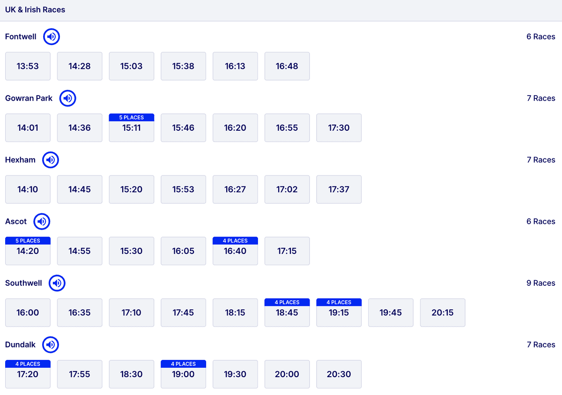Viewport: 562px width, 395px height.
Task: Click the Ascot meeting name
Action: coord(16,222)
